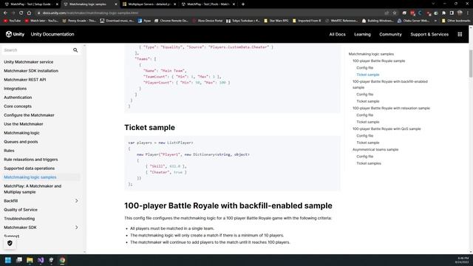The height and width of the screenshot is (266, 473).
Task: Switch to the MatchPlay Setup Guide tab
Action: point(30,4)
